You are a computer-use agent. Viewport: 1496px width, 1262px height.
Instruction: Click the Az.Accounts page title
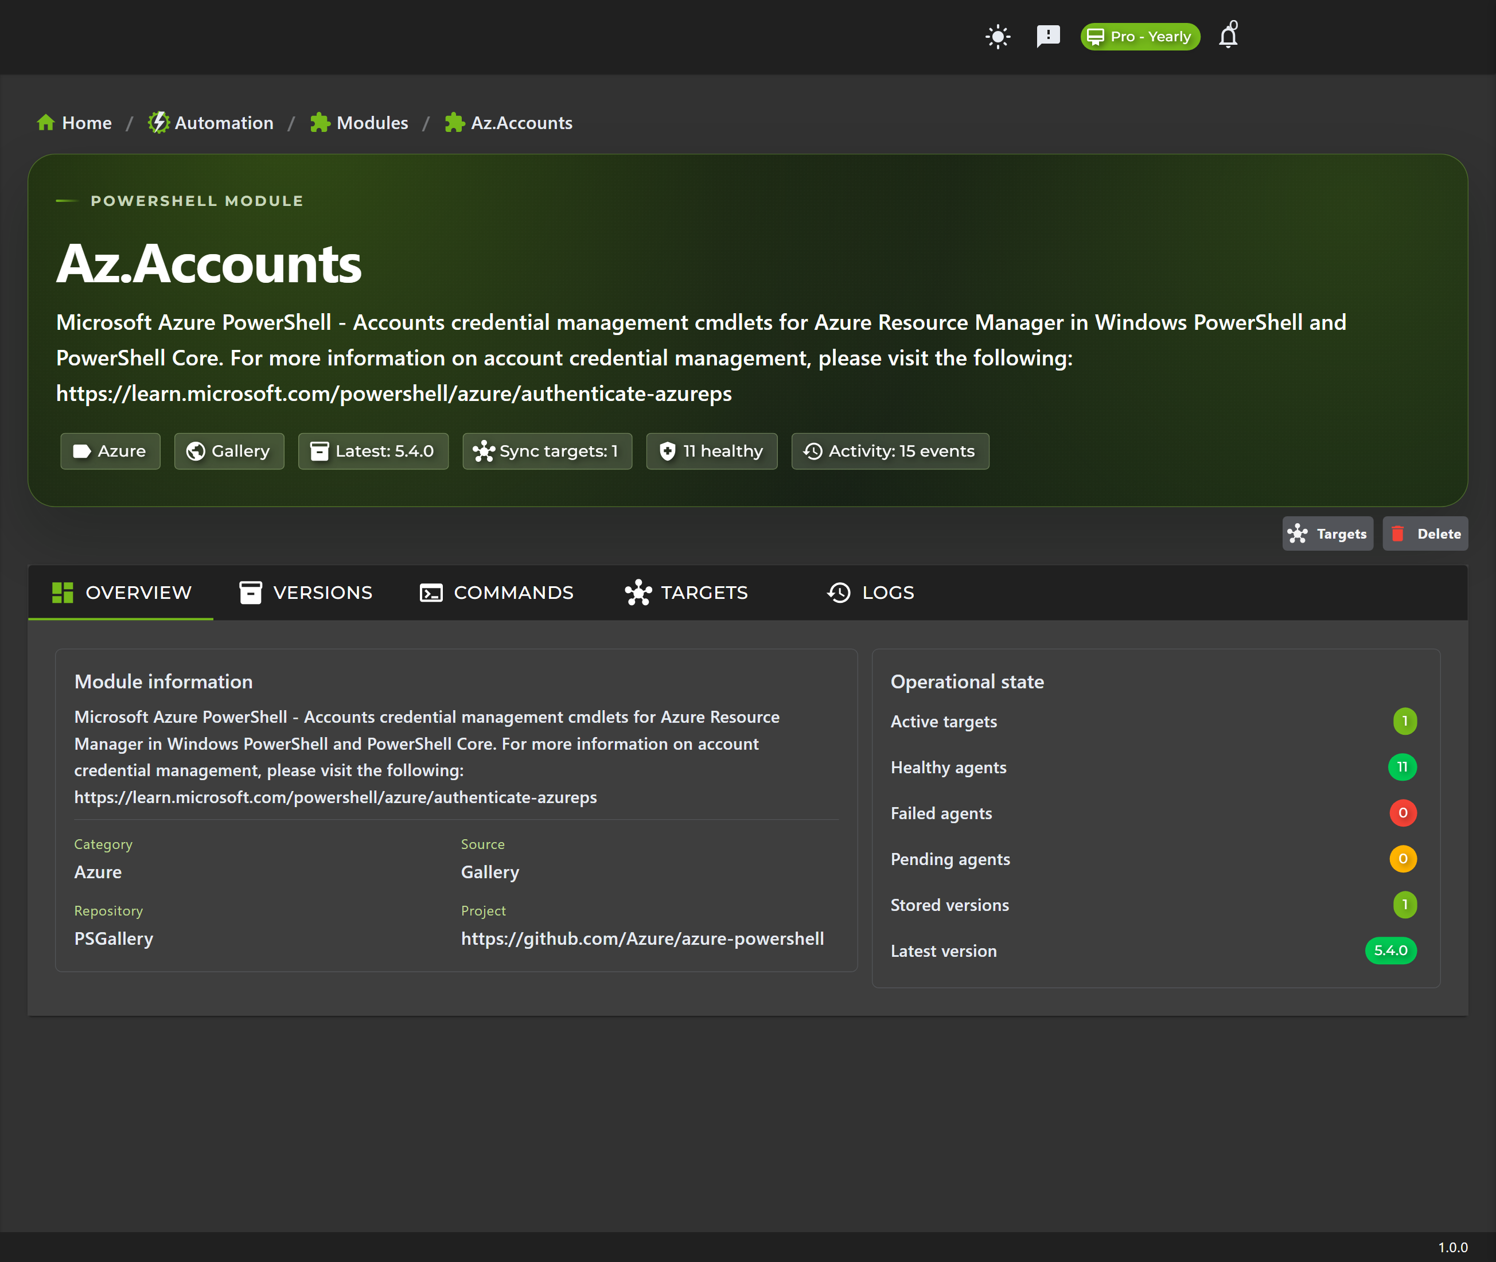[209, 264]
